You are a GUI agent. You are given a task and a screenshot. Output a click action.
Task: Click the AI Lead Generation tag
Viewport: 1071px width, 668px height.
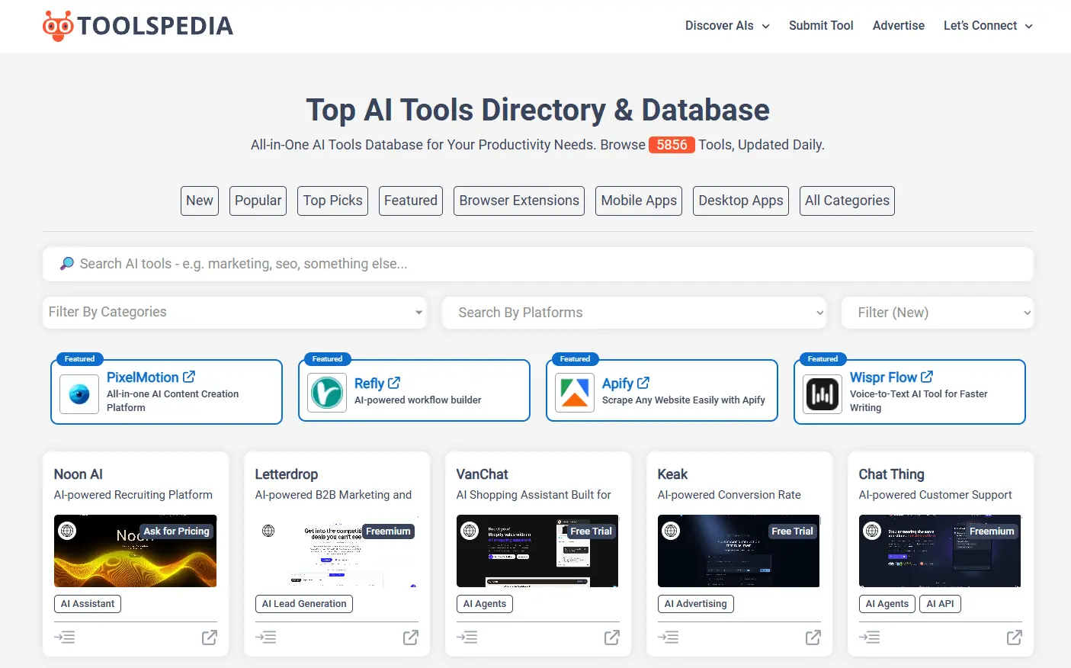tap(304, 604)
